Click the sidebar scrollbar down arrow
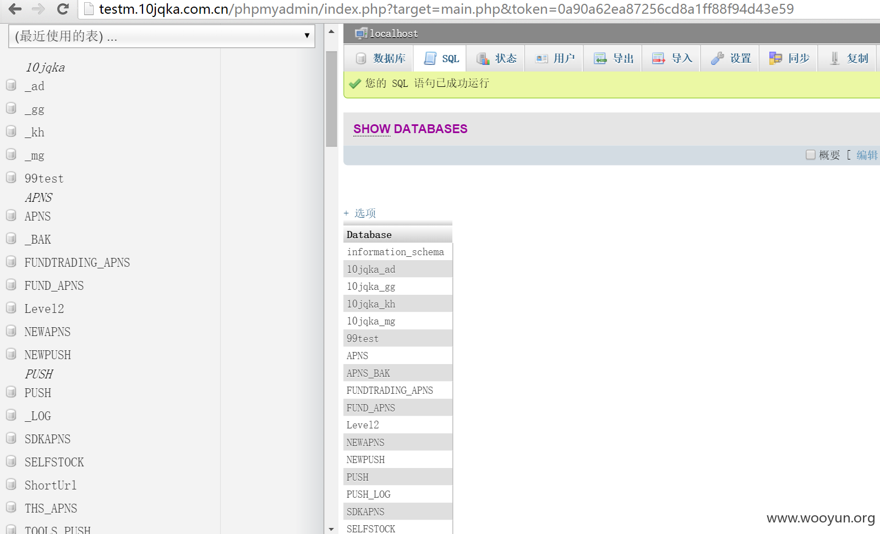 (x=331, y=529)
